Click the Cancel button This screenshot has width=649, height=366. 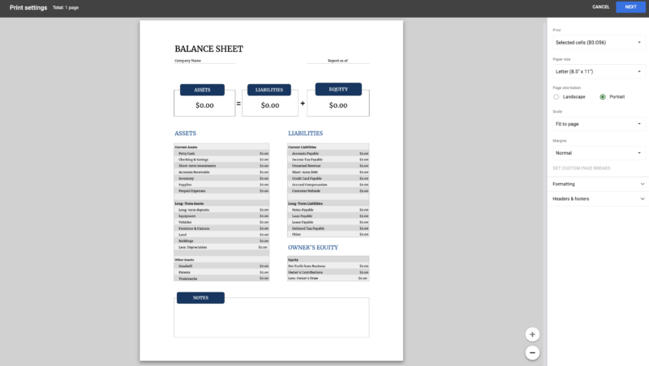pos(600,7)
